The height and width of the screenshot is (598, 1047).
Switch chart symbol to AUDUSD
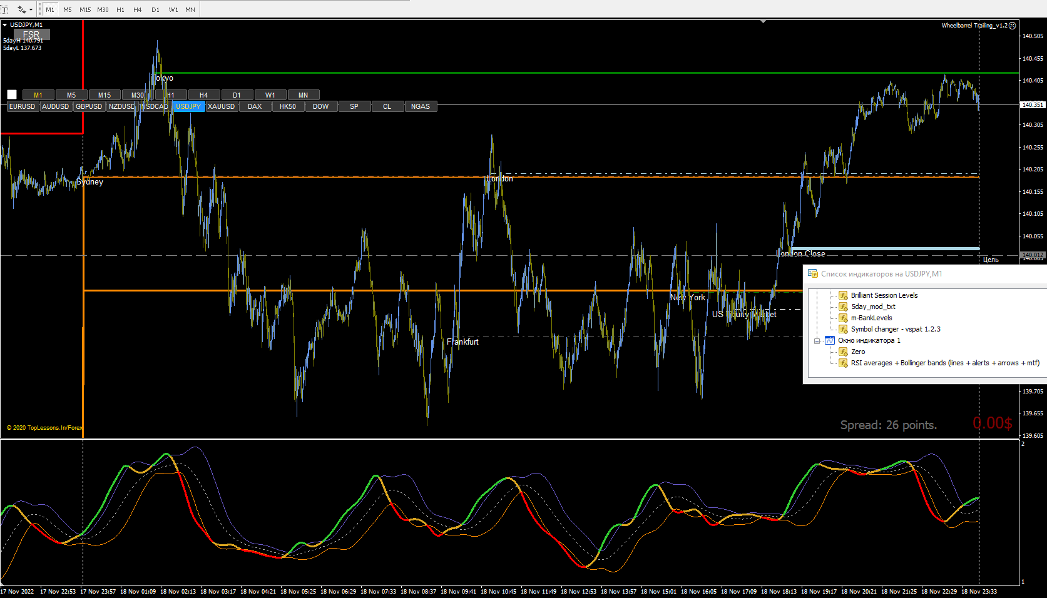(56, 106)
